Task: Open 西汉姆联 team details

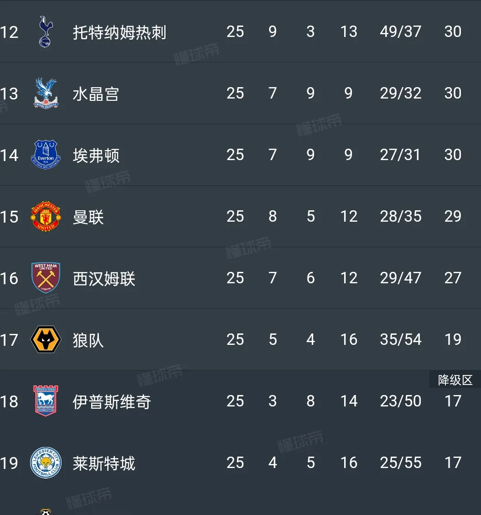Action: pos(104,279)
